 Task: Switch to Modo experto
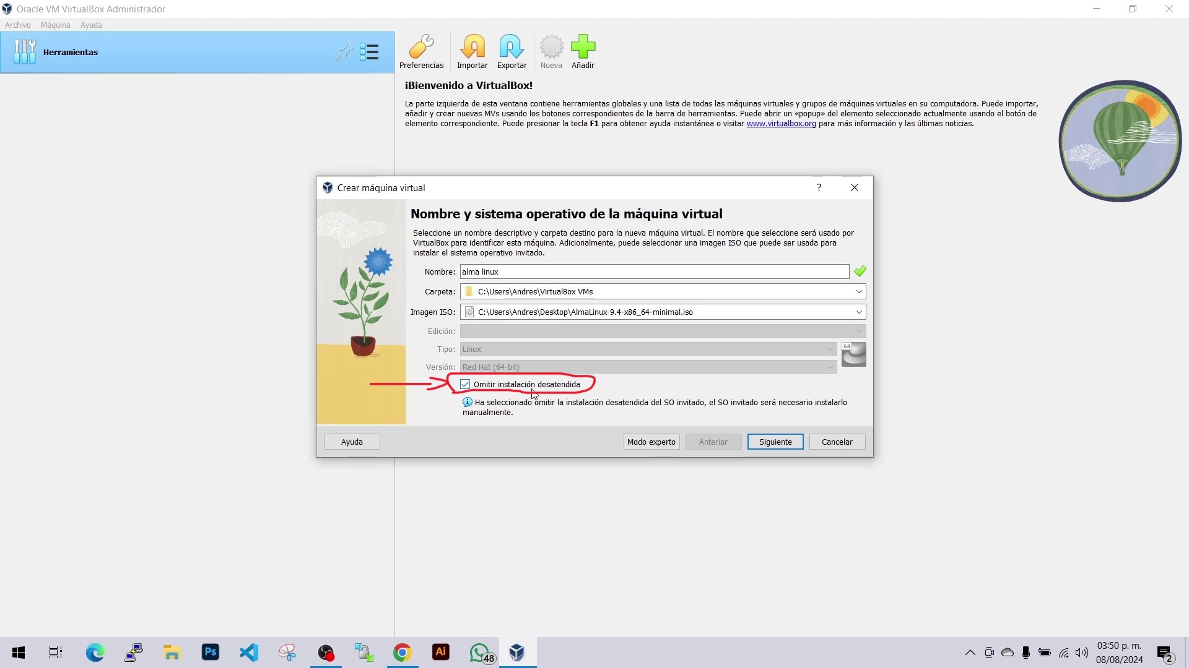pyautogui.click(x=651, y=442)
